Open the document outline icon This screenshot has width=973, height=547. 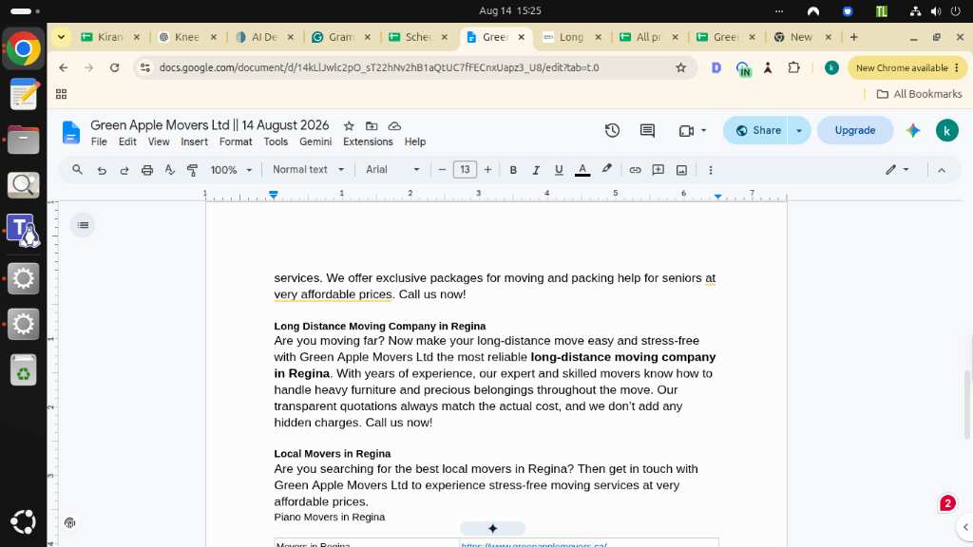[x=84, y=225]
